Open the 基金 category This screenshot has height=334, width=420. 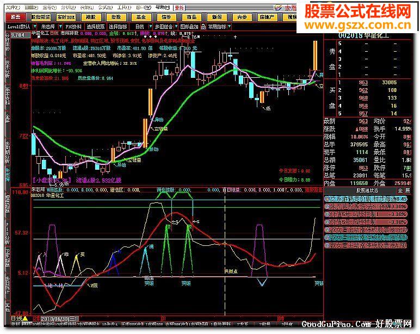141,17
